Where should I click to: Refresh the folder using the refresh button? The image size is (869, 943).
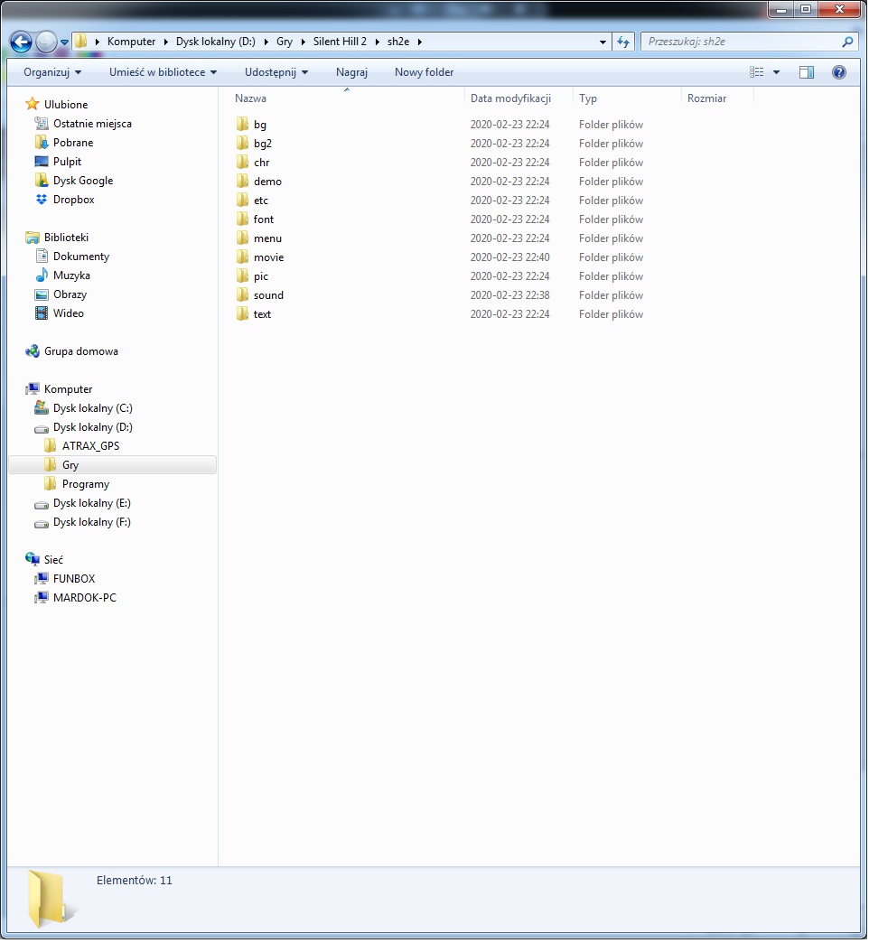tap(623, 42)
